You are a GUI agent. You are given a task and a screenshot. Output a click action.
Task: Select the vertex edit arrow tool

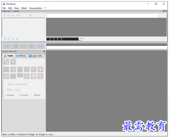(20, 69)
